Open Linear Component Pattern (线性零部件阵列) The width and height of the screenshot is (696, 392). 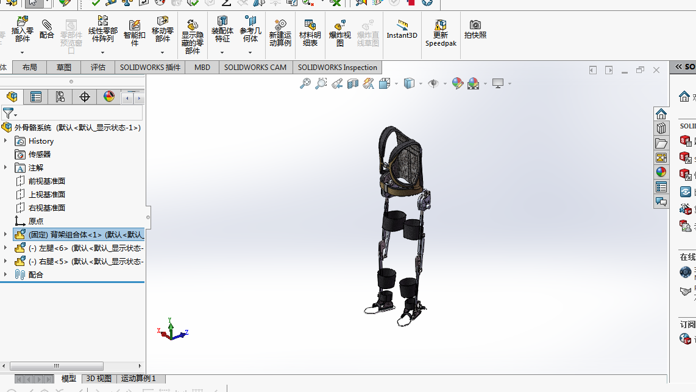tap(102, 29)
